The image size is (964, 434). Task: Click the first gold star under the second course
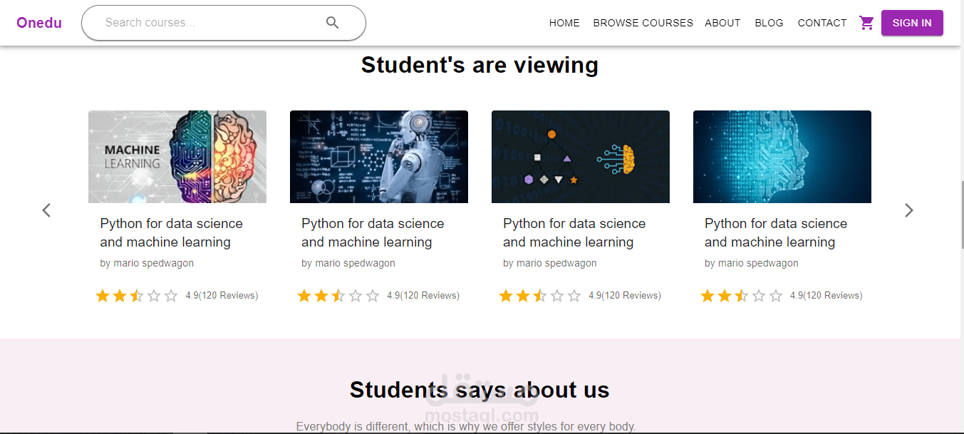click(x=304, y=295)
